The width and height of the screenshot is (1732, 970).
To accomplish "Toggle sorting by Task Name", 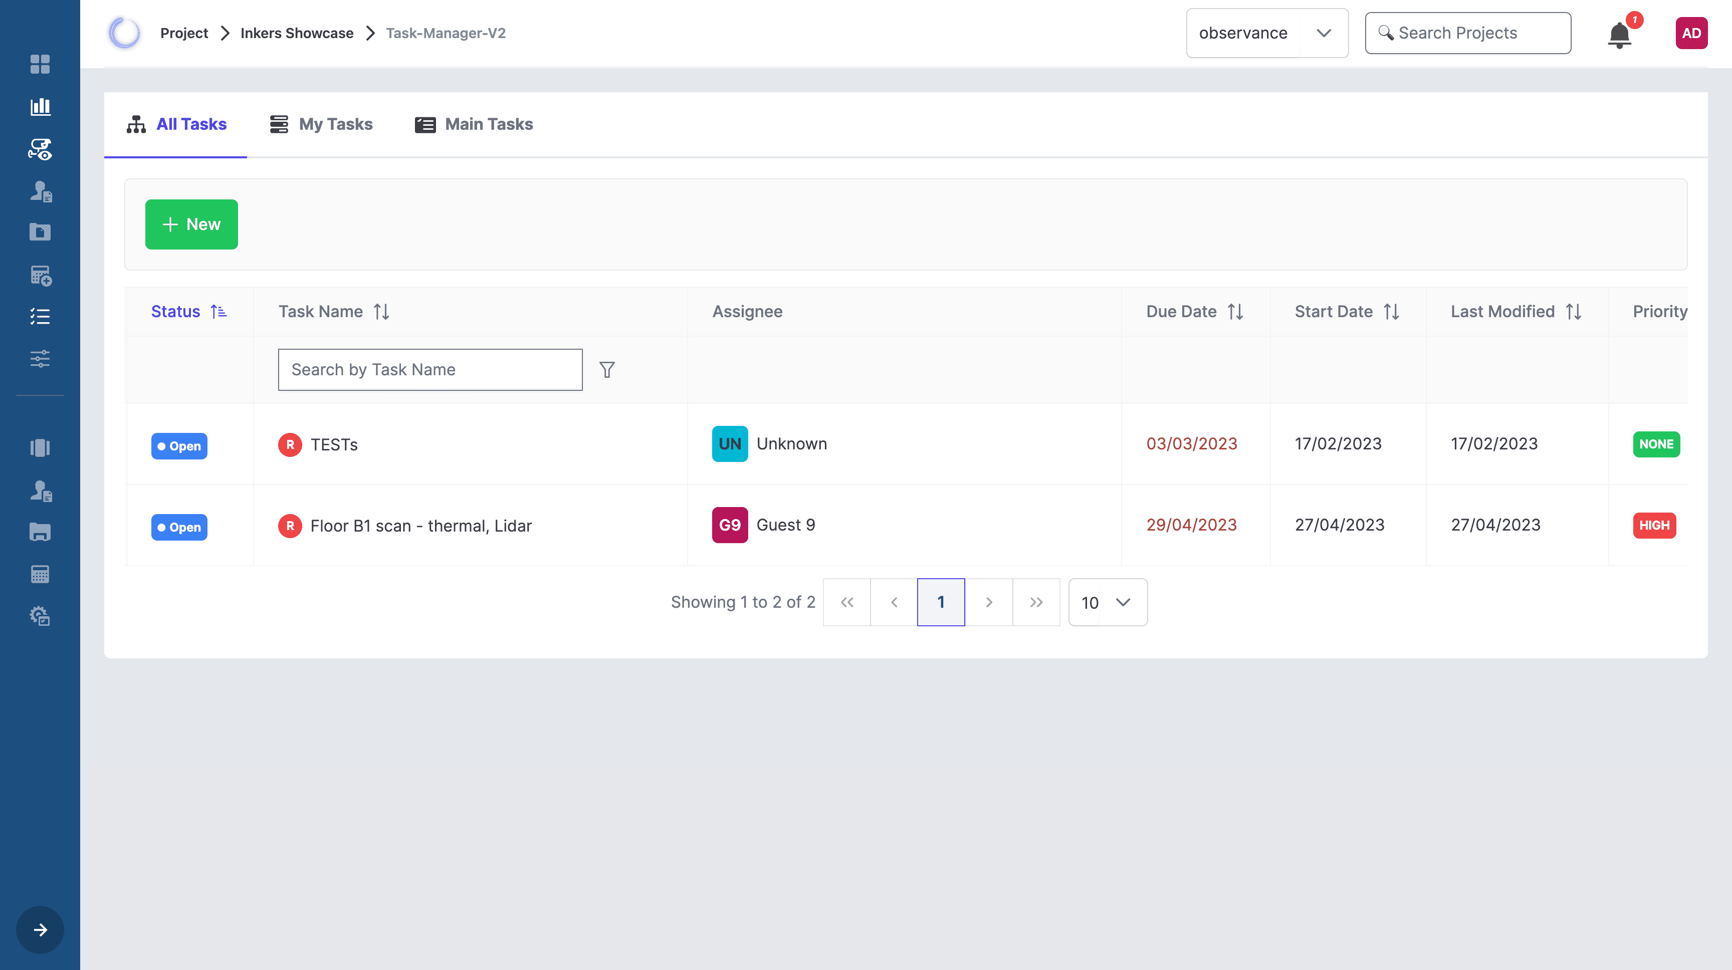I will 381,311.
